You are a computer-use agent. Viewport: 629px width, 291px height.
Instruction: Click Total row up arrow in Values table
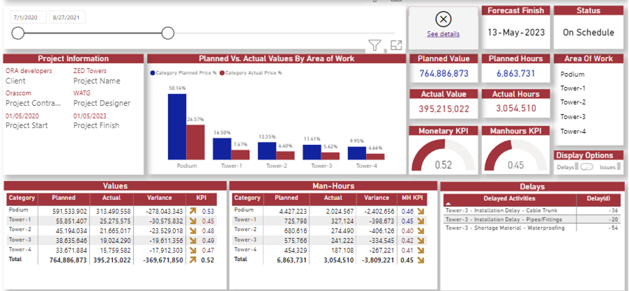click(193, 260)
